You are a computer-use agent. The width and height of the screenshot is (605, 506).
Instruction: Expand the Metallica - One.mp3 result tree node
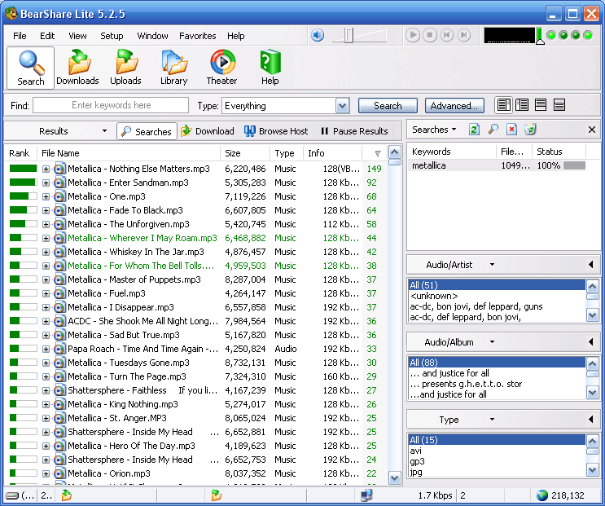[46, 196]
